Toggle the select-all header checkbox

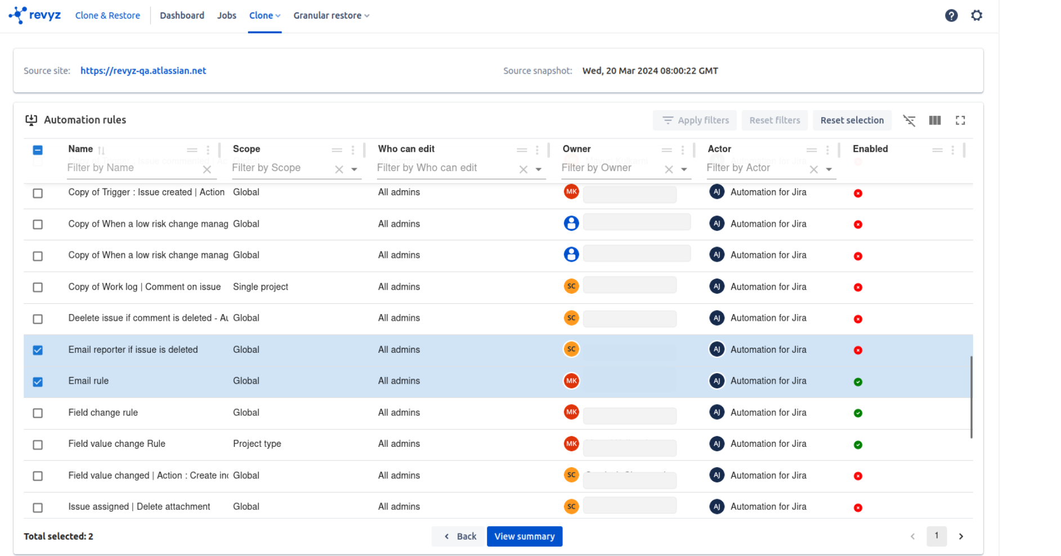click(38, 150)
